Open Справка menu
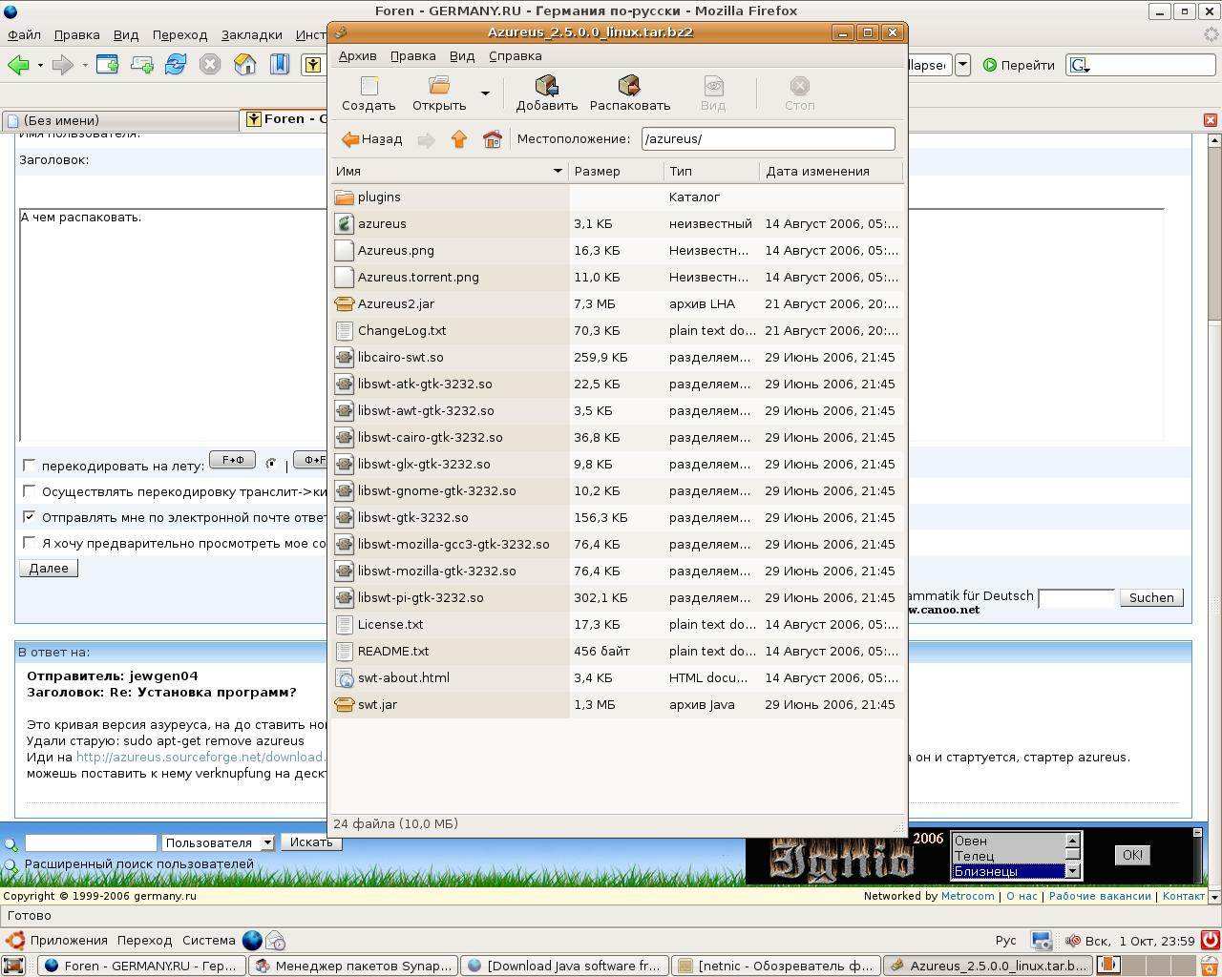Viewport: 1222px width, 977px height. [516, 55]
